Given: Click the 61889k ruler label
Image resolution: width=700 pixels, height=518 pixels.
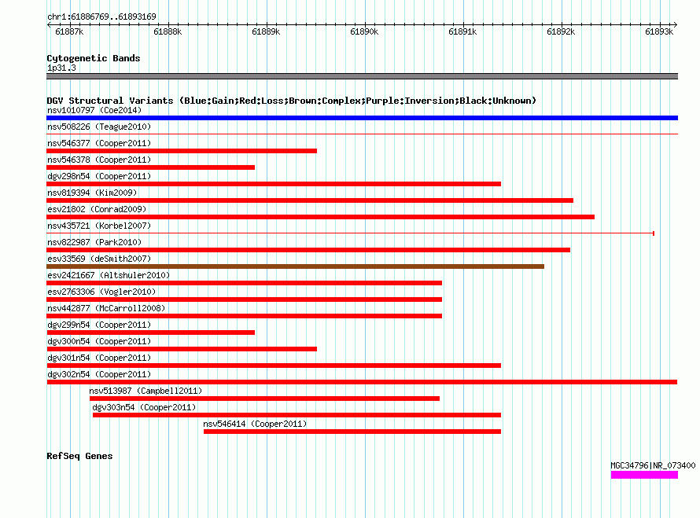Looking at the screenshot, I should tap(266, 31).
